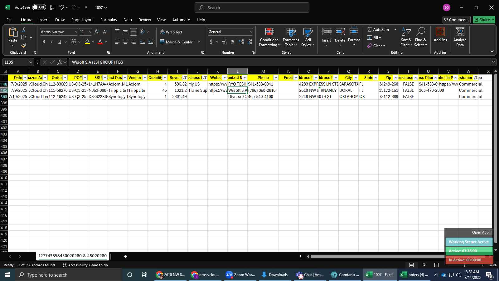499x281 pixels.
Task: Toggle Italic formatting
Action: point(52,42)
